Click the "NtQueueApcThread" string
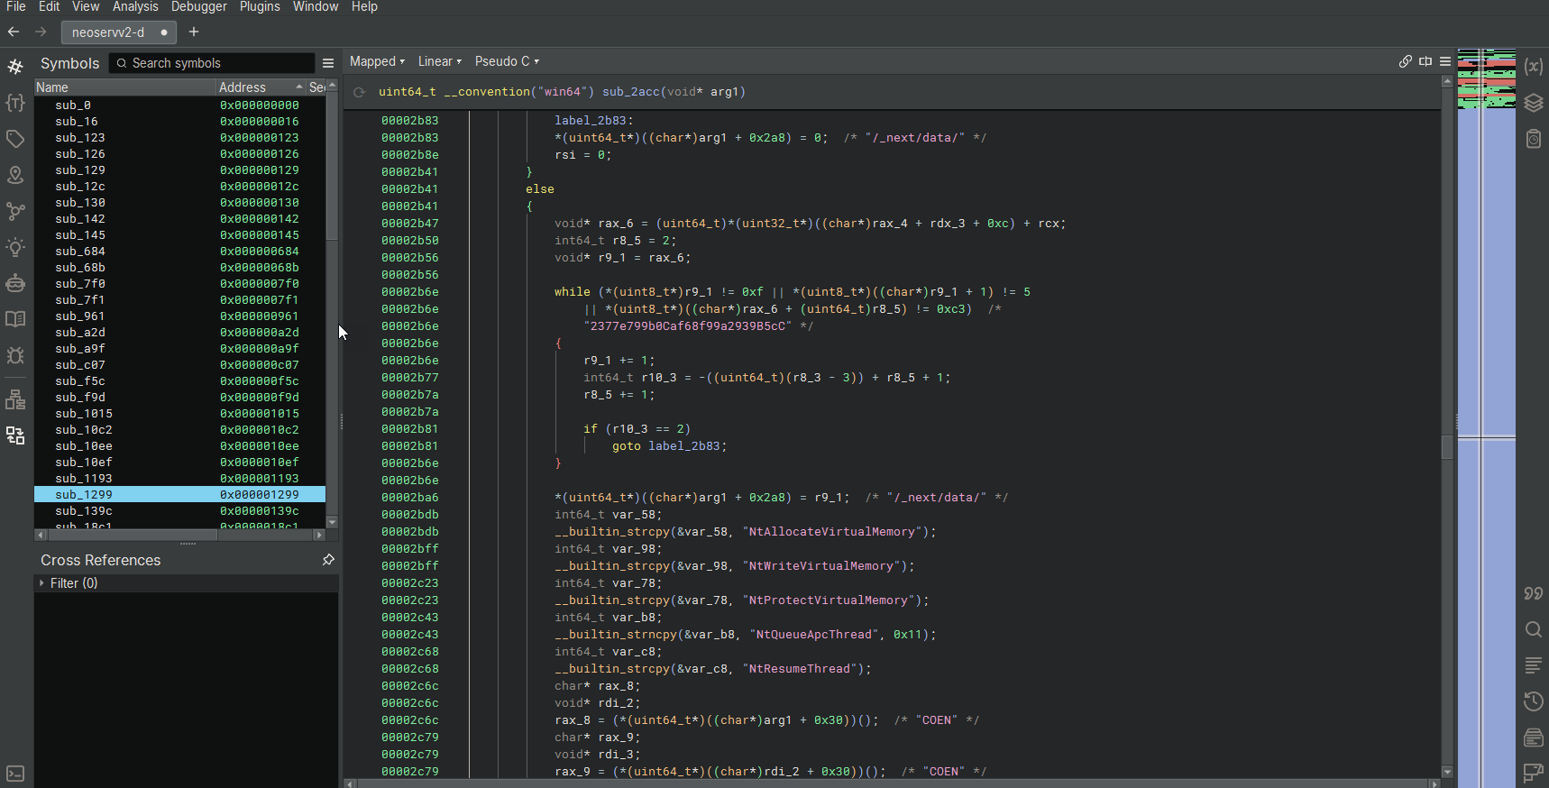1549x788 pixels. [814, 635]
